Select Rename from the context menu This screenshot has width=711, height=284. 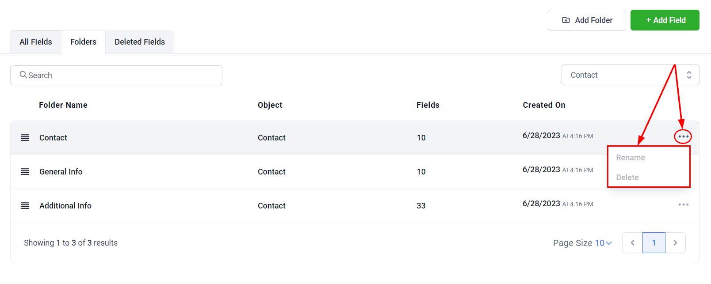[631, 158]
